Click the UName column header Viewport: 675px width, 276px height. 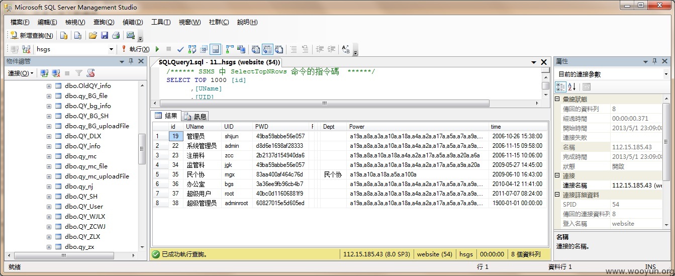pos(203,127)
